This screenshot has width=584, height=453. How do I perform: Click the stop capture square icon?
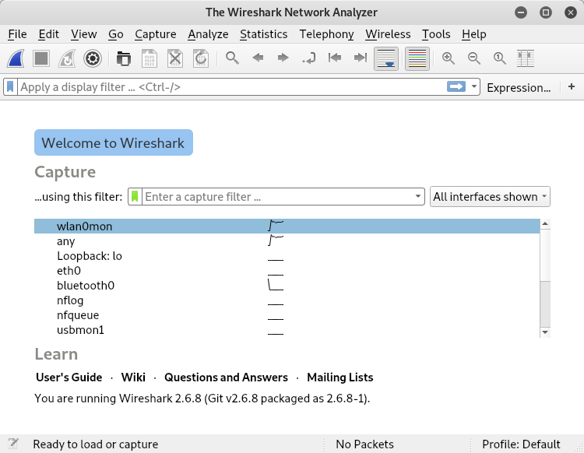41,58
